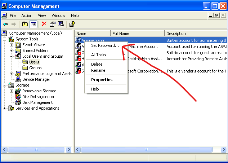This screenshot has width=228, height=163.
Task: Click the Back arrow toolbar icon
Action: [5, 24]
